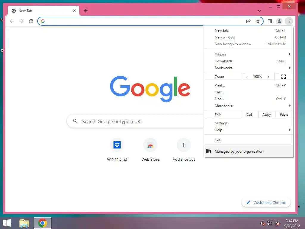The image size is (305, 229).
Task: Open Downloads from the menu
Action: (248, 61)
